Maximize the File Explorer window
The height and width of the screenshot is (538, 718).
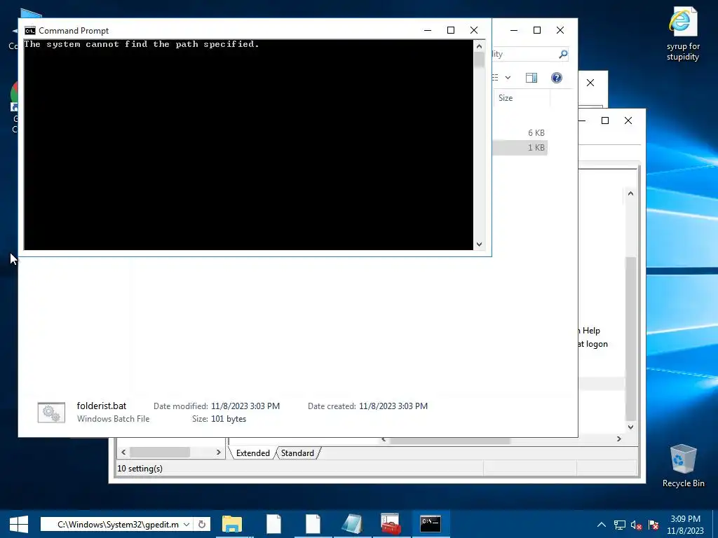[536, 30]
